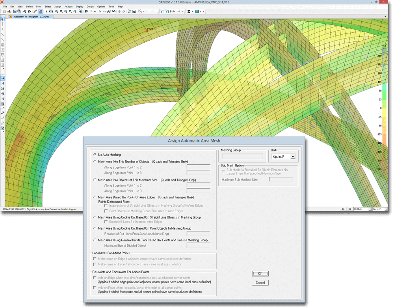Click the left arrow in status bar
The width and height of the screenshot is (394, 308).
(x=343, y=209)
